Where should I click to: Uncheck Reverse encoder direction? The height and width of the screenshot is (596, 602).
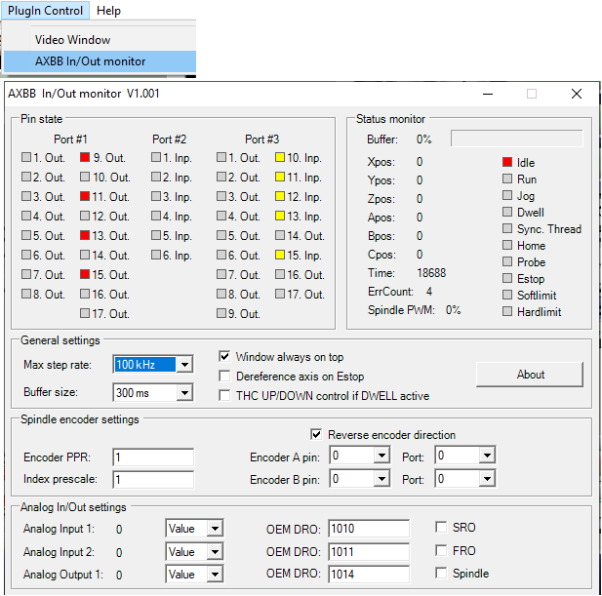(x=316, y=435)
